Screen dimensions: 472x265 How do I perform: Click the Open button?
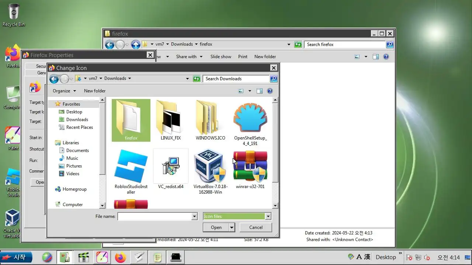point(216,227)
